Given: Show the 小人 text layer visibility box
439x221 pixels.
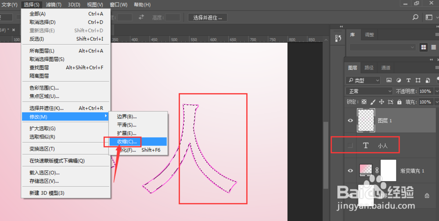Looking at the screenshot, I should tap(350, 145).
